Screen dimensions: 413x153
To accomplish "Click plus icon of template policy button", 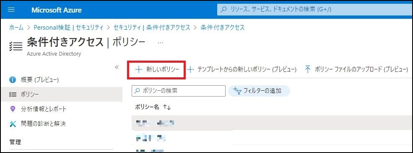I will [190, 69].
